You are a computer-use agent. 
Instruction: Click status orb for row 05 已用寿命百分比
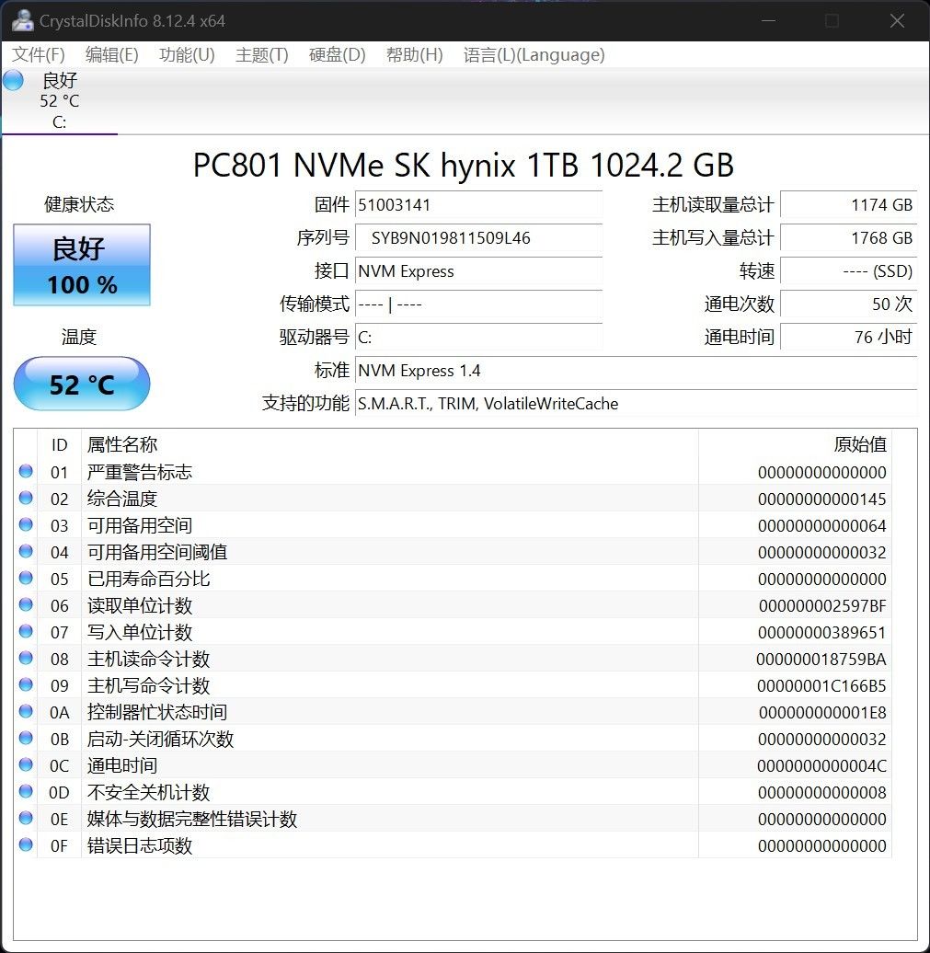click(26, 578)
